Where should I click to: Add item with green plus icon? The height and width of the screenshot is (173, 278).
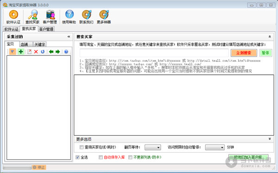tap(21, 52)
